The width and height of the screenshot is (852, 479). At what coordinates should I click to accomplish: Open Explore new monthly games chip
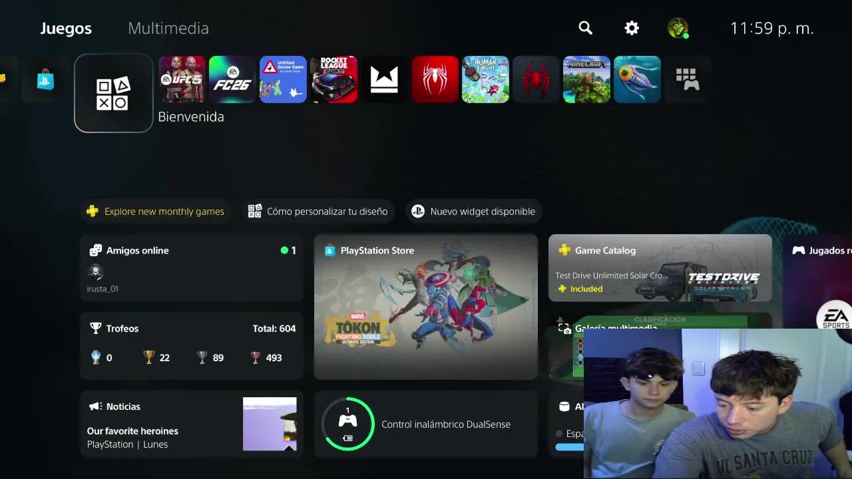[156, 212]
